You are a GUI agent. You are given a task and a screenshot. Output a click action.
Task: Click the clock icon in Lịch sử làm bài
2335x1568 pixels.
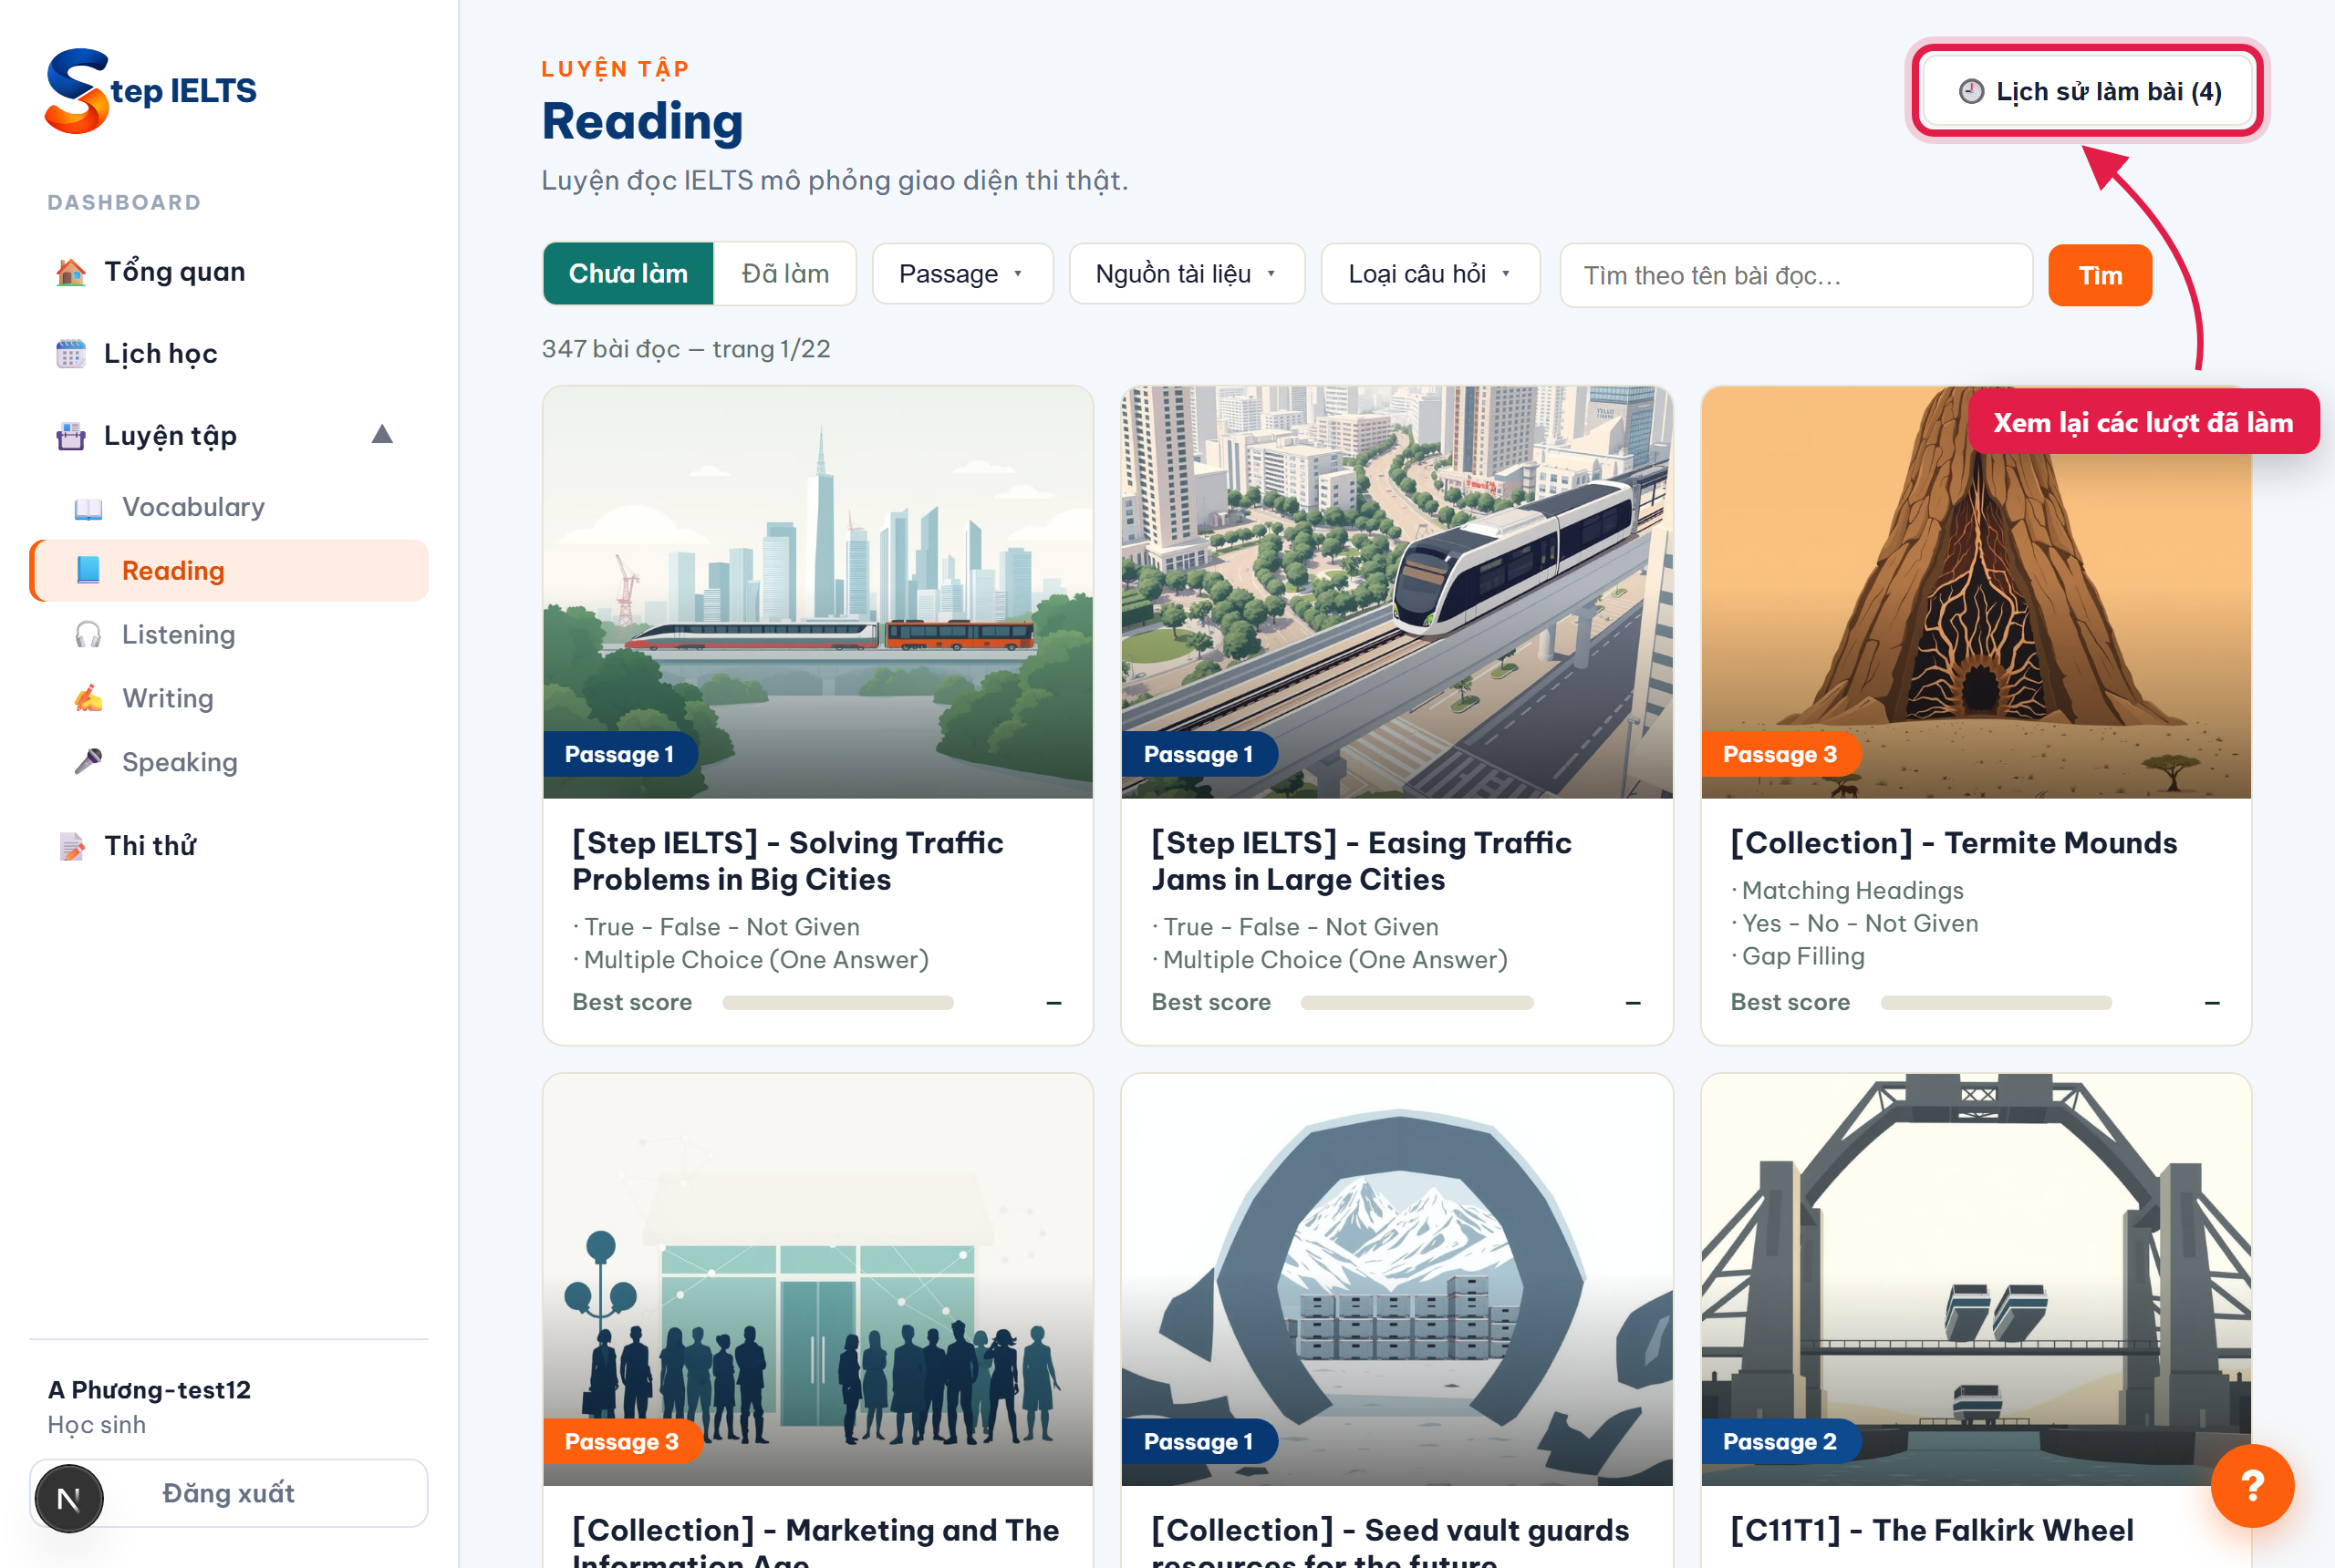tap(1970, 92)
